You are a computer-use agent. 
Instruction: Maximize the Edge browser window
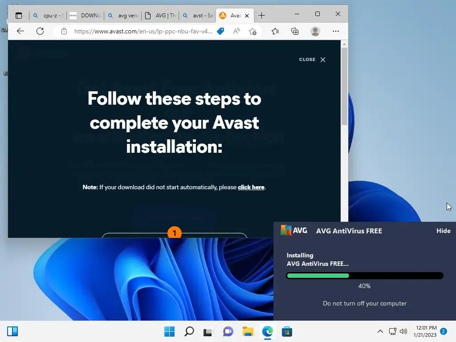click(317, 14)
